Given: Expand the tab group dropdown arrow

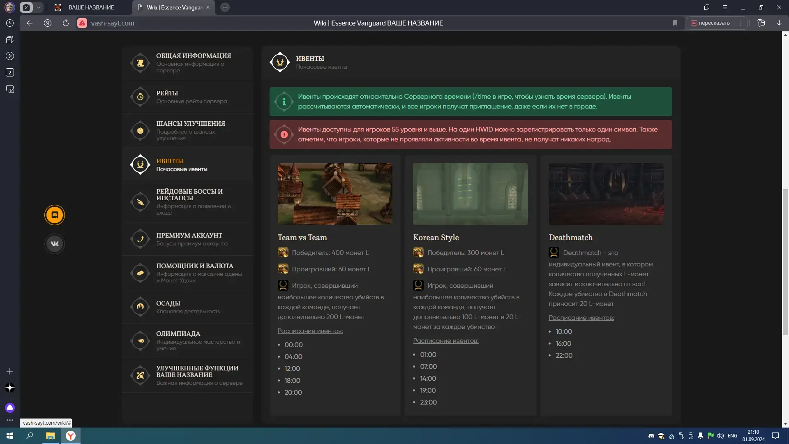Looking at the screenshot, I should (x=39, y=7).
